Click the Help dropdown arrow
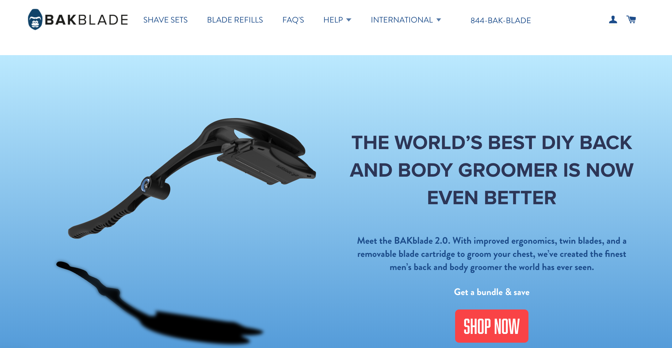 [349, 20]
